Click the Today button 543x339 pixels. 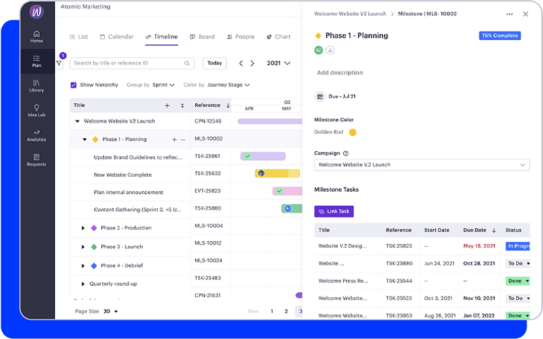214,63
